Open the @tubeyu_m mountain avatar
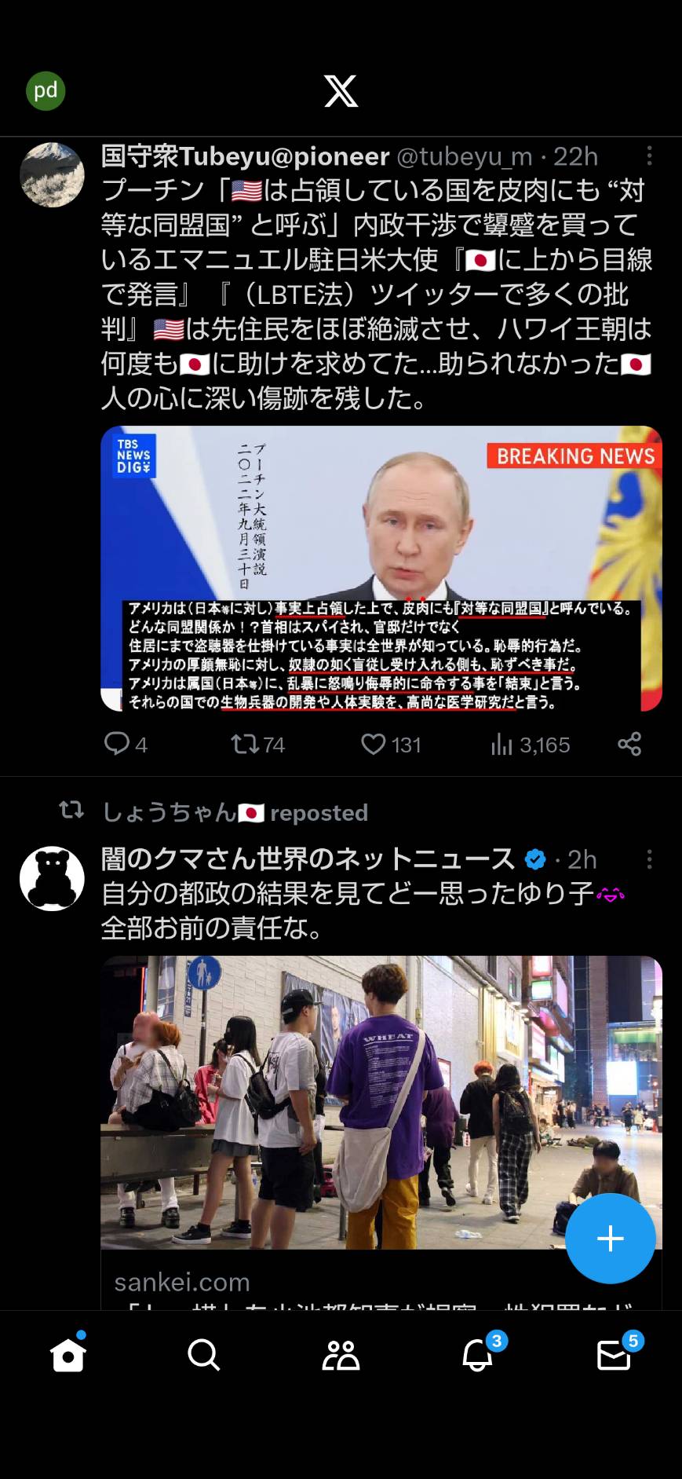 coord(52,175)
